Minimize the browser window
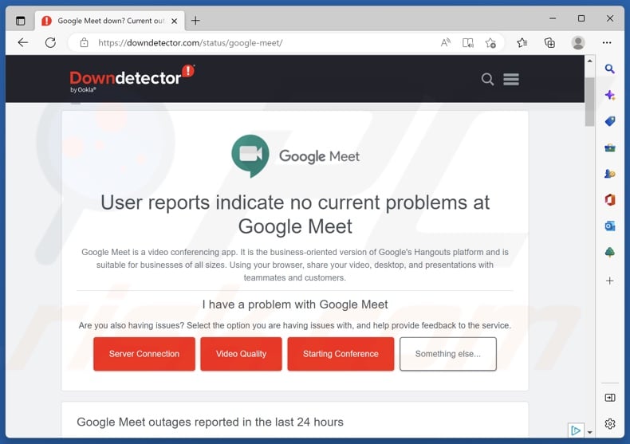 pyautogui.click(x=553, y=18)
